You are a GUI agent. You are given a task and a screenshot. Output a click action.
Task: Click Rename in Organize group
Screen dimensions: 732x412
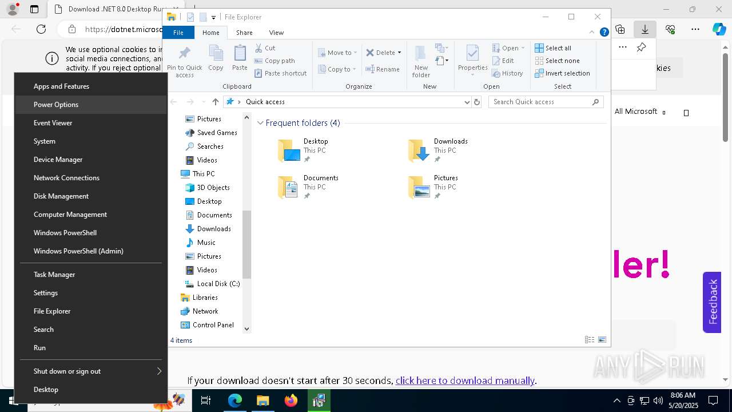tap(383, 69)
